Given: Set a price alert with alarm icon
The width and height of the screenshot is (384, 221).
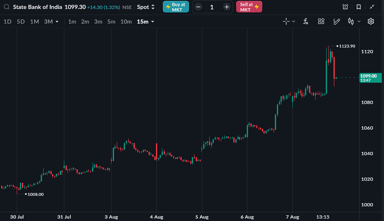Looking at the screenshot, I should click(x=345, y=7).
